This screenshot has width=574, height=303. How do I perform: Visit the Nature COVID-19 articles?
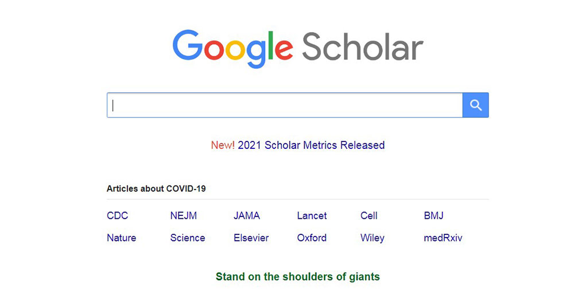click(122, 238)
